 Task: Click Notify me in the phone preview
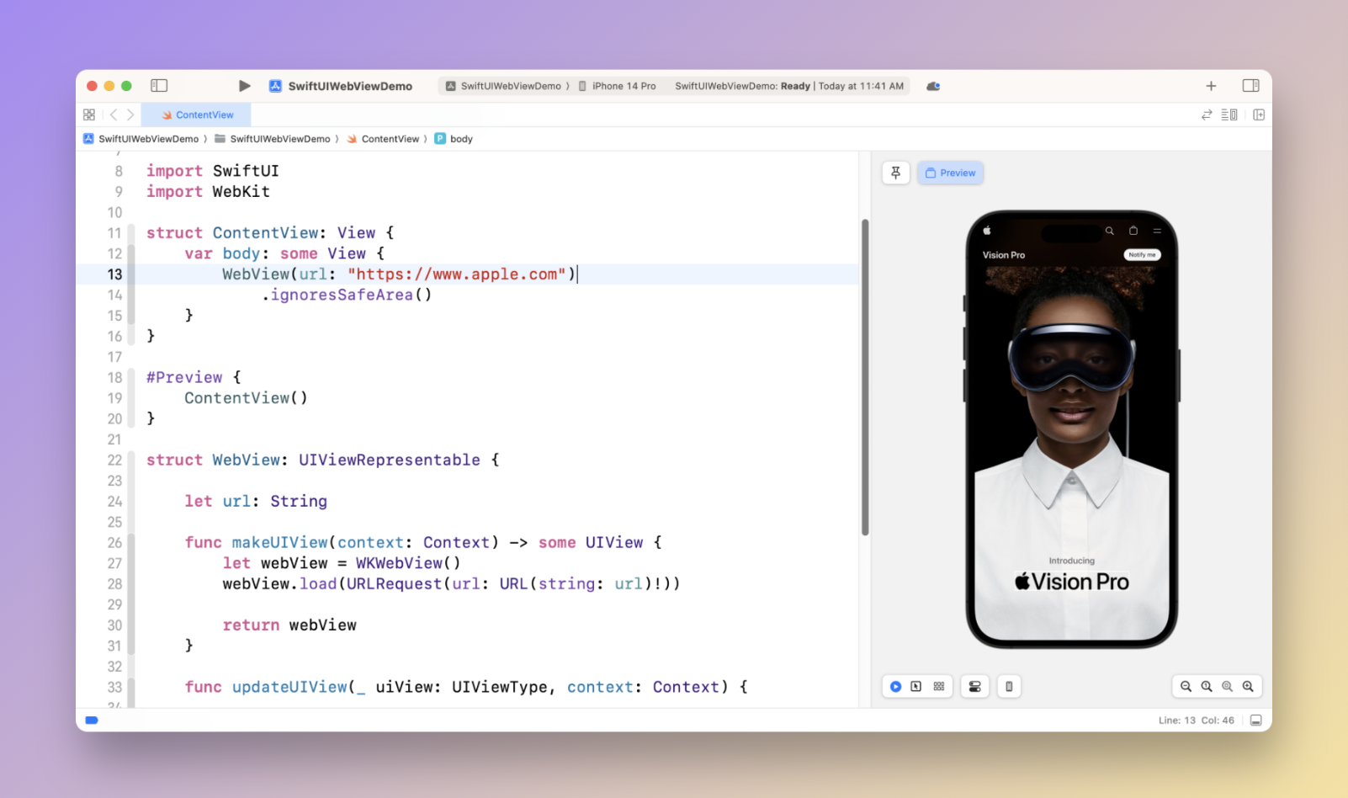(1142, 254)
